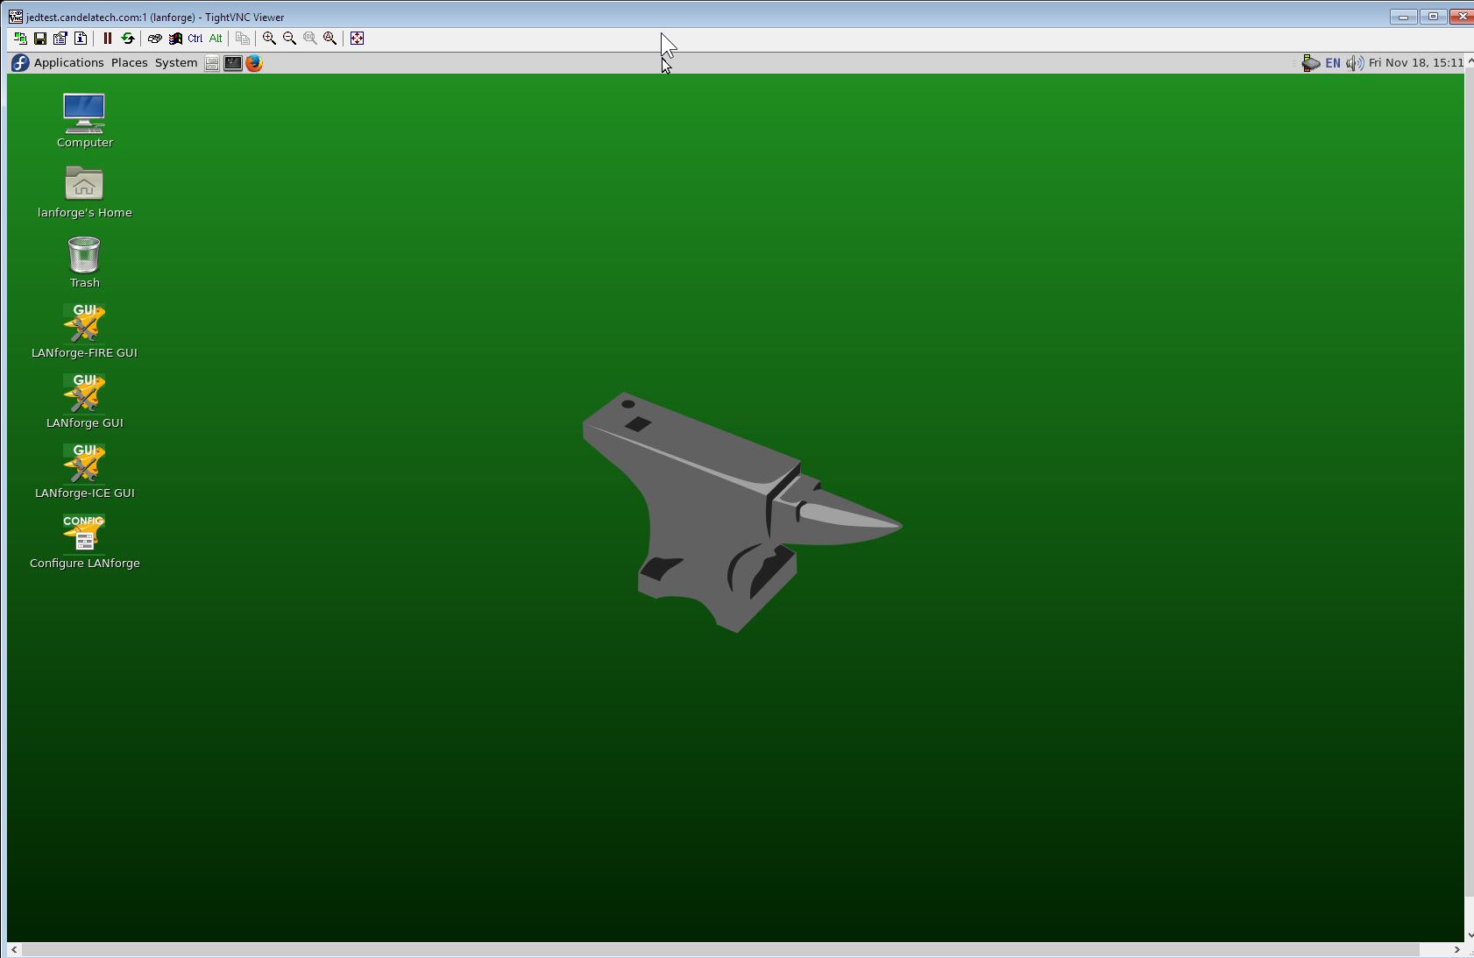Screen dimensions: 1474x958
Task: Save the session using the floppy disk icon
Action: point(40,39)
